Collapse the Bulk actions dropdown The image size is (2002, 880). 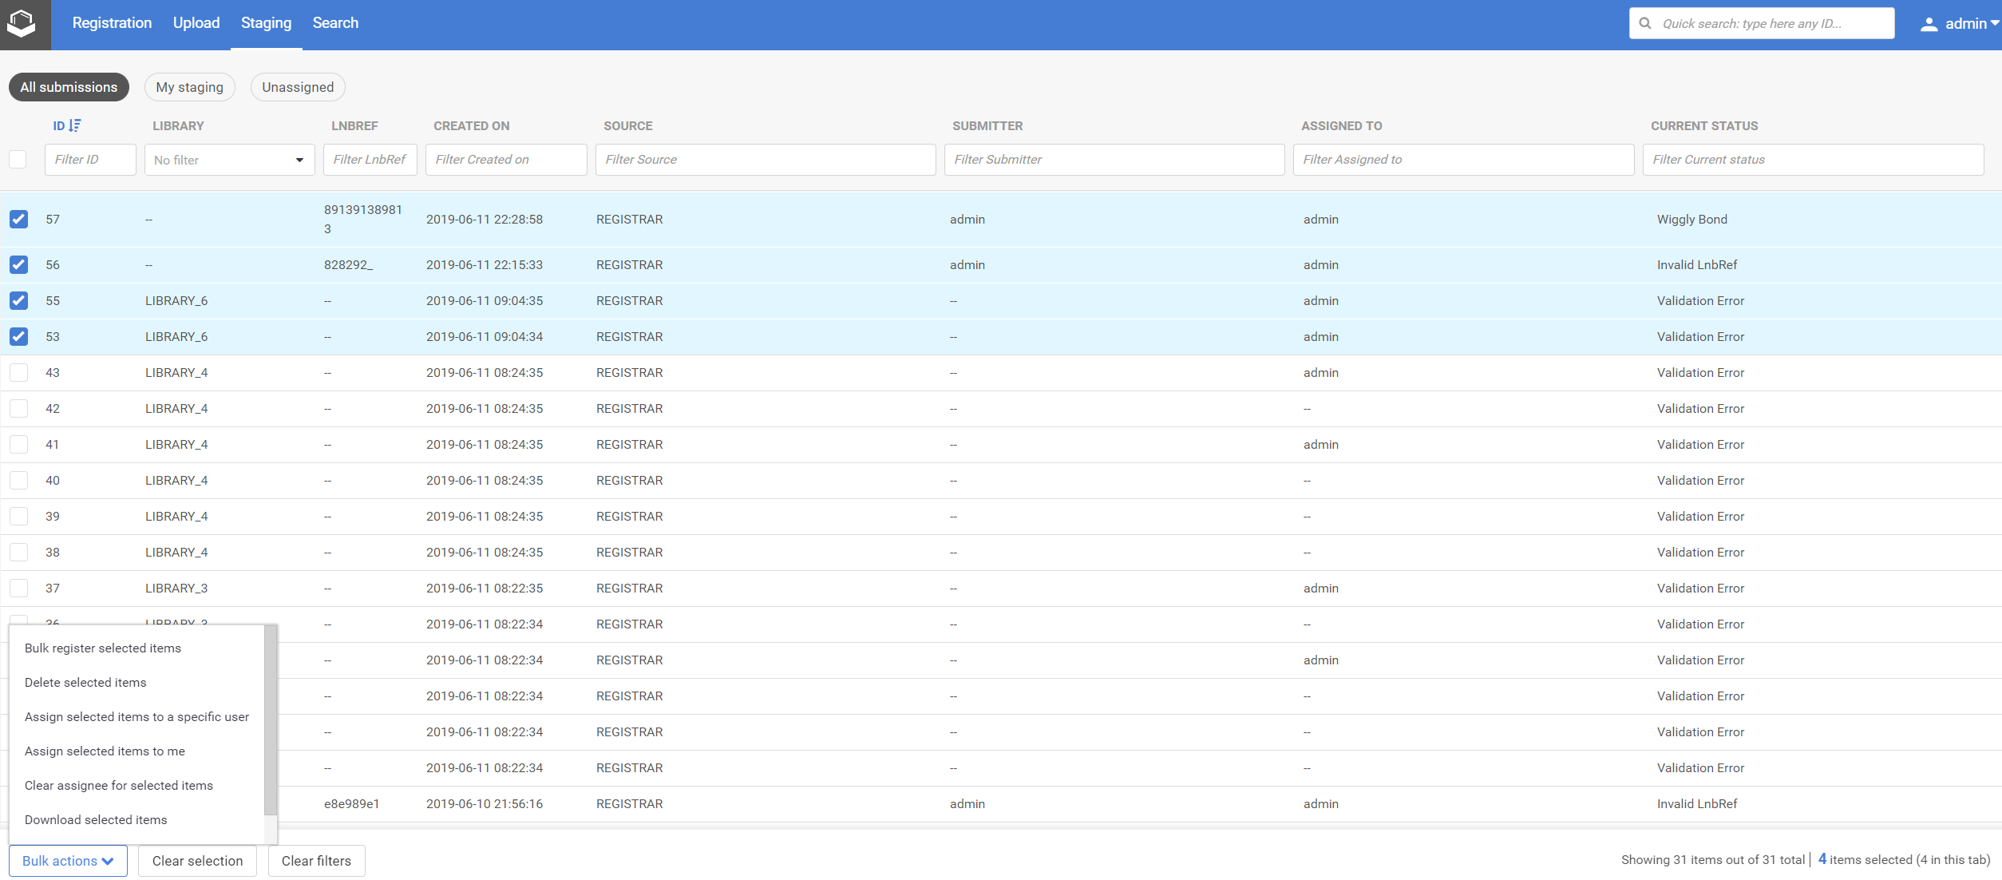(68, 861)
